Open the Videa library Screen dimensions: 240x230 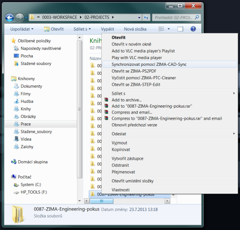(23, 139)
